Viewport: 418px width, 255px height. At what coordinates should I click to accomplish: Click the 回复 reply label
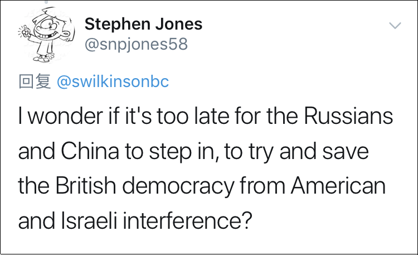click(x=34, y=81)
